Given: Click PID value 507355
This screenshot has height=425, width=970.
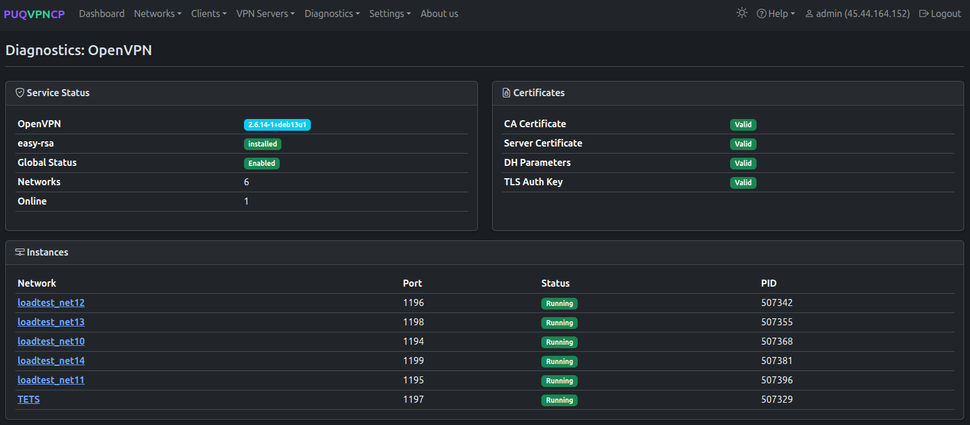Looking at the screenshot, I should tap(777, 322).
